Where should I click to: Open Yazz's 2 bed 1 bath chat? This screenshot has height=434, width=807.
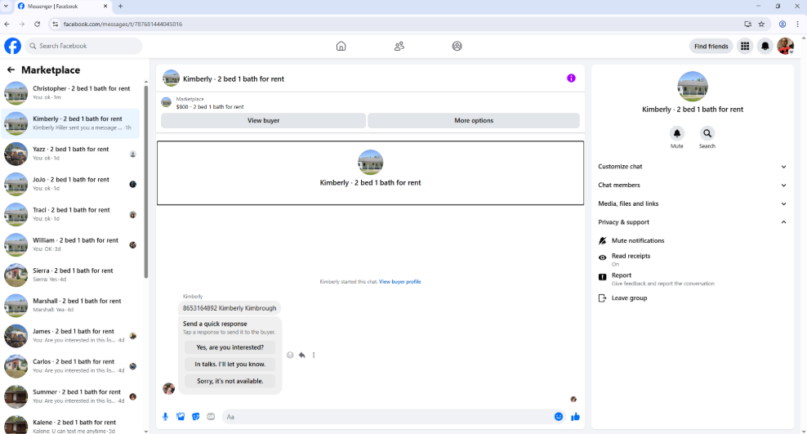click(70, 154)
